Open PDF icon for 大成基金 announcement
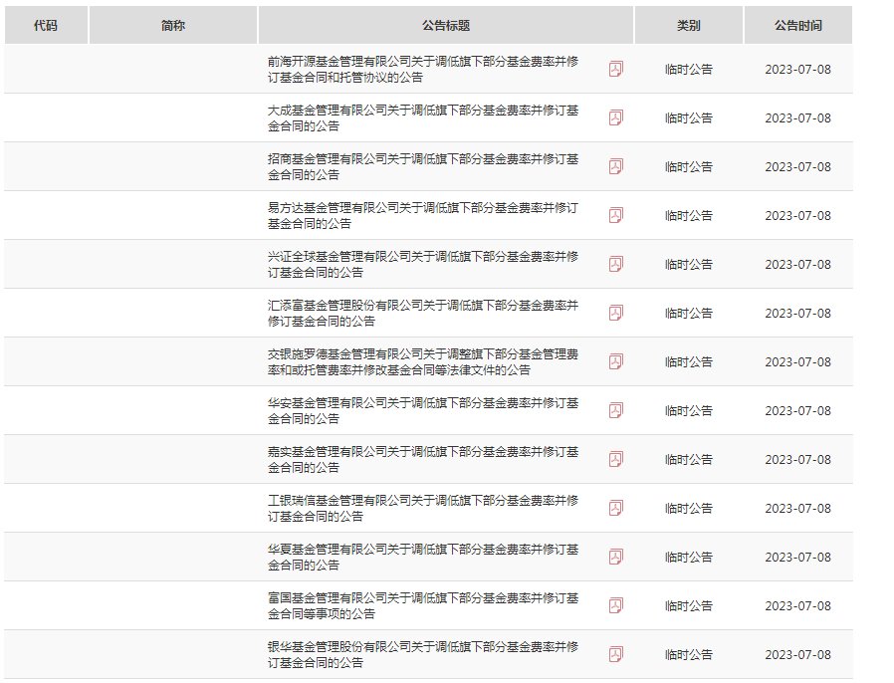This screenshot has height=683, width=894. (616, 118)
